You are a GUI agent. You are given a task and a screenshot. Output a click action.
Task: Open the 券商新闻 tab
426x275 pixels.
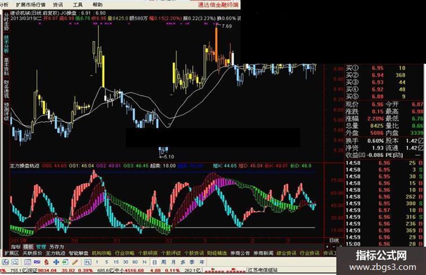pyautogui.click(x=263, y=253)
